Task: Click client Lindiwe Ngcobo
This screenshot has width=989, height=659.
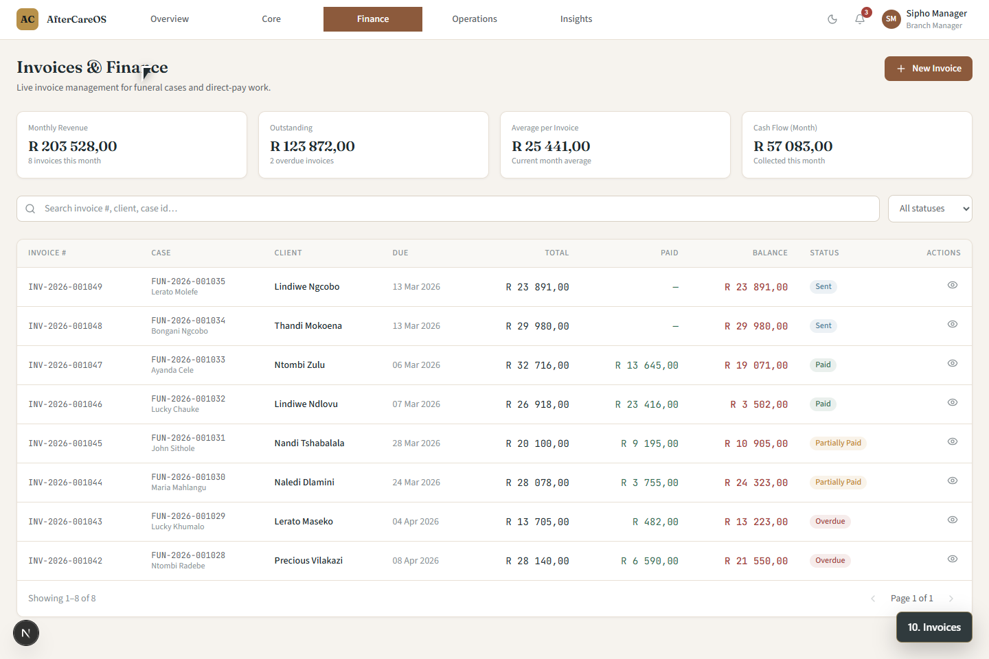Action: tap(307, 287)
